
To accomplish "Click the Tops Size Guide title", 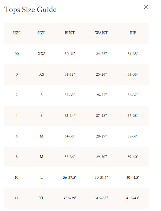I will tap(30, 10).
